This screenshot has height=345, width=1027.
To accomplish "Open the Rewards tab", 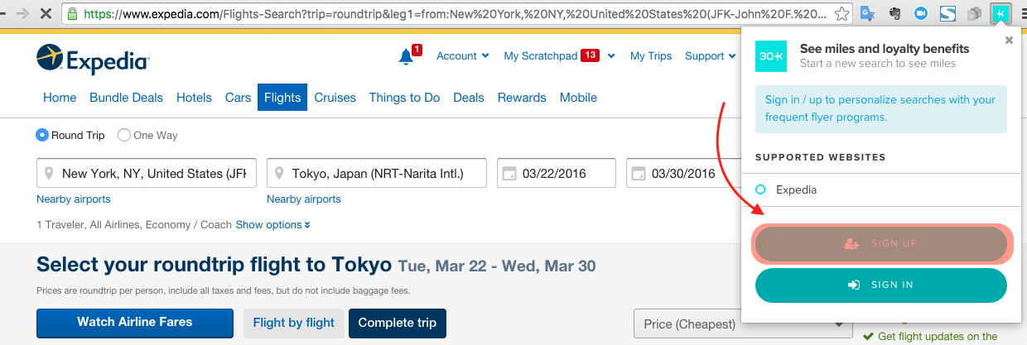I will [x=522, y=98].
